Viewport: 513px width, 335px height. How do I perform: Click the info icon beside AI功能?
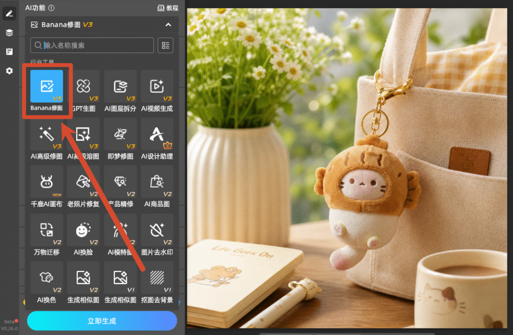[52, 8]
